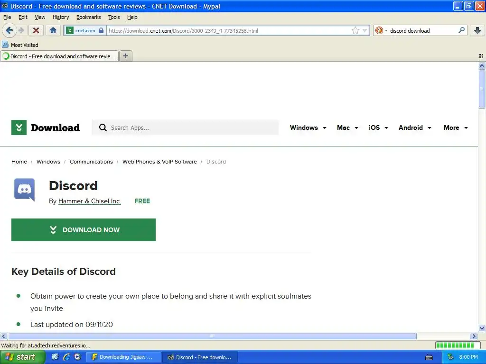Viewport: 486px width, 364px height.
Task: Stop loading with the red X button
Action: click(x=36, y=30)
